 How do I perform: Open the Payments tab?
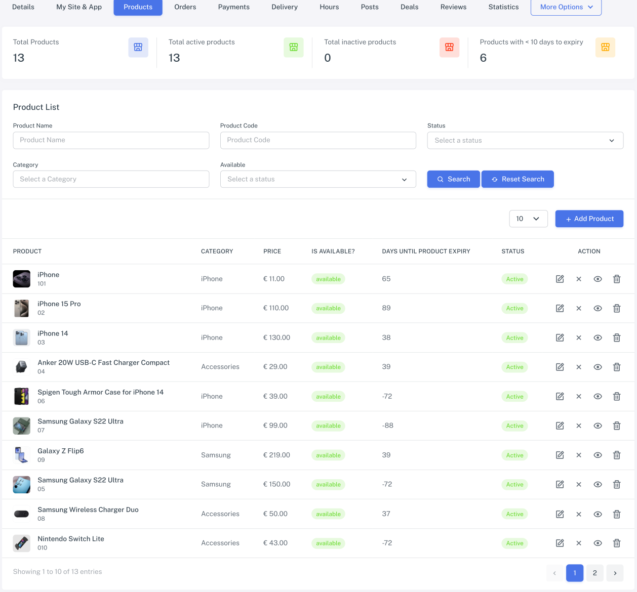(234, 7)
